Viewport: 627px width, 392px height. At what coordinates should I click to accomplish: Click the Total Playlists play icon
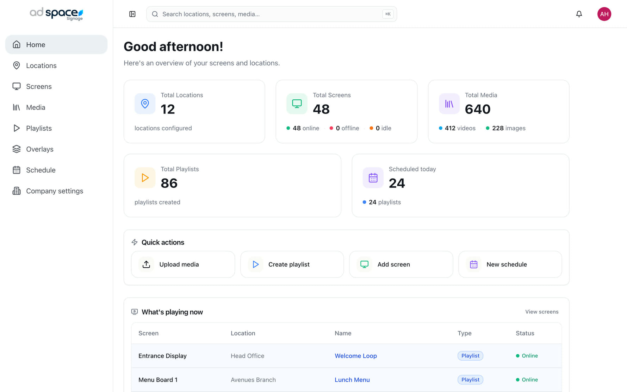point(145,178)
